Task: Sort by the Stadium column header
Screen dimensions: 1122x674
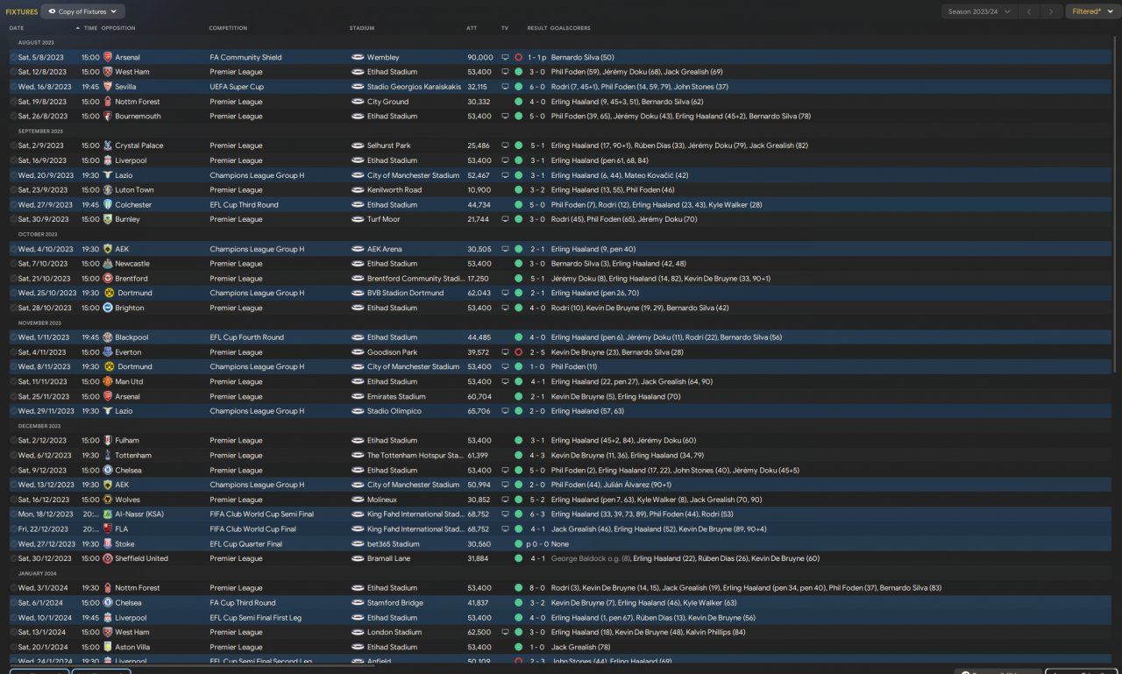Action: pyautogui.click(x=361, y=28)
